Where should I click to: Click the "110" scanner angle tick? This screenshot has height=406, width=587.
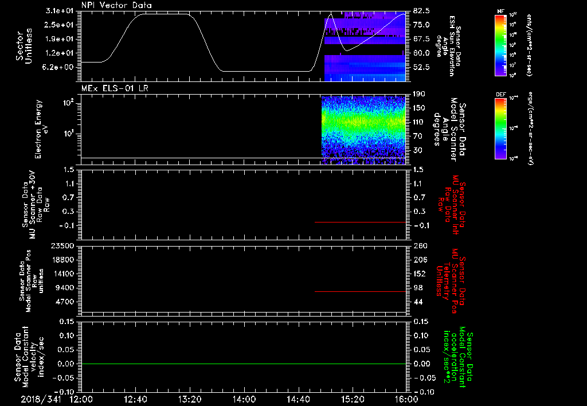click(419, 122)
